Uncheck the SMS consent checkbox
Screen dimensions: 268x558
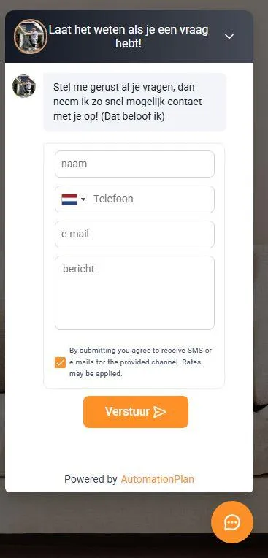60,363
